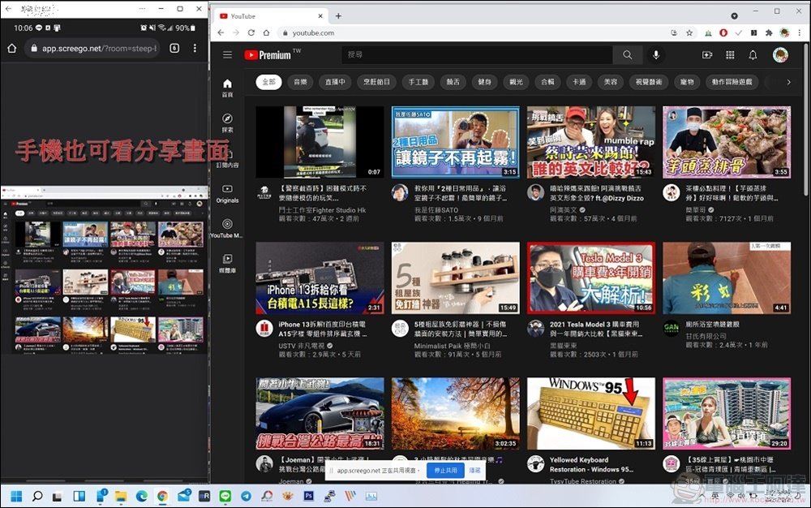Screen dimensions: 811x508
Task: Open the phone browser tab counter
Action: point(174,48)
